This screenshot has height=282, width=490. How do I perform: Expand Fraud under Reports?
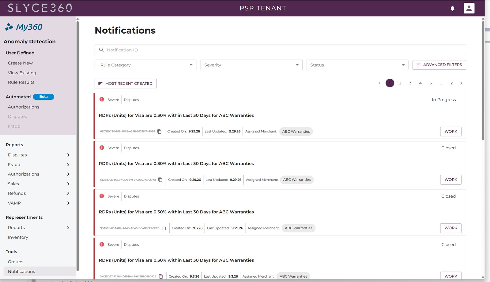tap(68, 165)
